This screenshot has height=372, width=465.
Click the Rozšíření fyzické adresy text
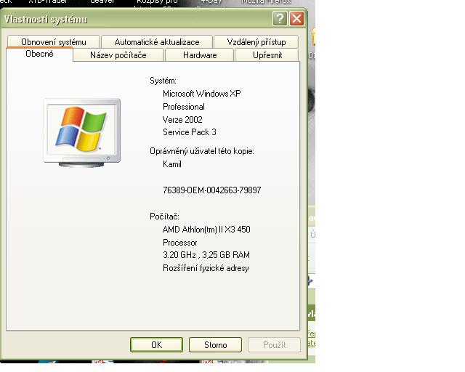[x=206, y=268]
